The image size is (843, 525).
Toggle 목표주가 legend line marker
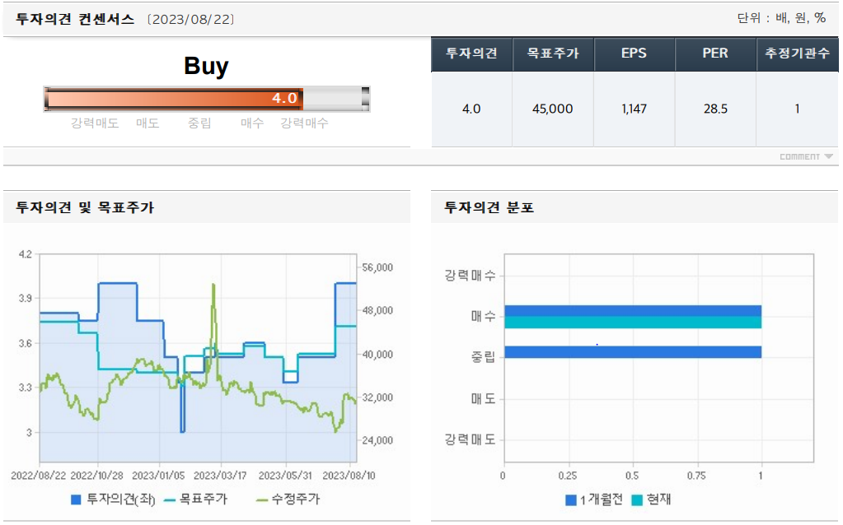click(x=170, y=500)
